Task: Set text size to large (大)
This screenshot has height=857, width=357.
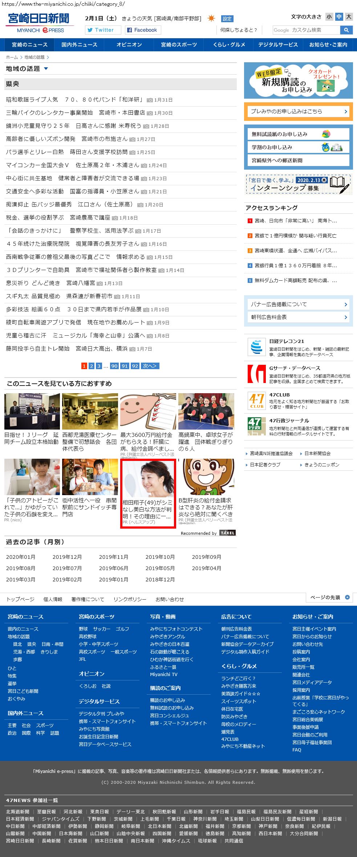Action: 349,17
